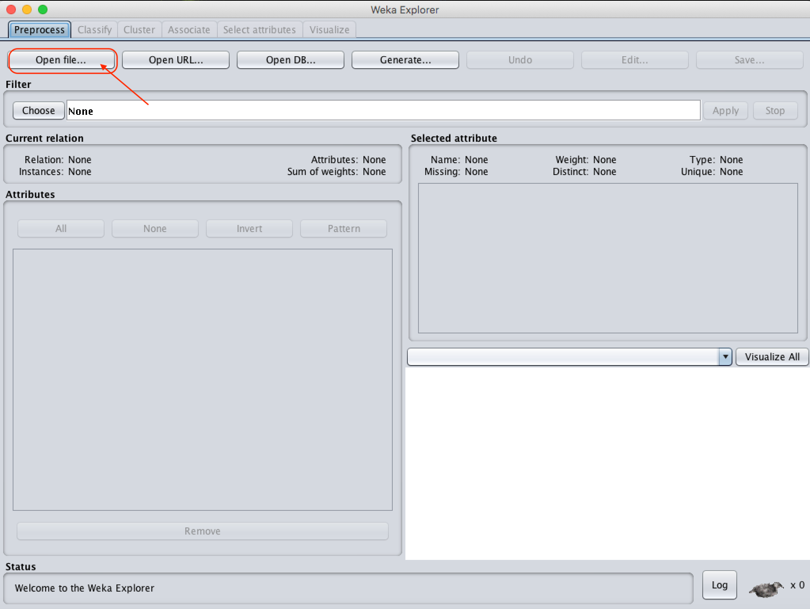Viewport: 810px width, 609px height.
Task: Open the database dialog via Open DB...
Action: tap(290, 60)
